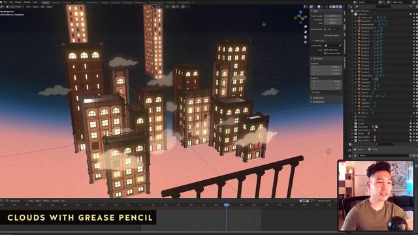Click the World icon in properties breadcrumb
The width and height of the screenshot is (418, 235).
pyautogui.click(x=370, y=149)
